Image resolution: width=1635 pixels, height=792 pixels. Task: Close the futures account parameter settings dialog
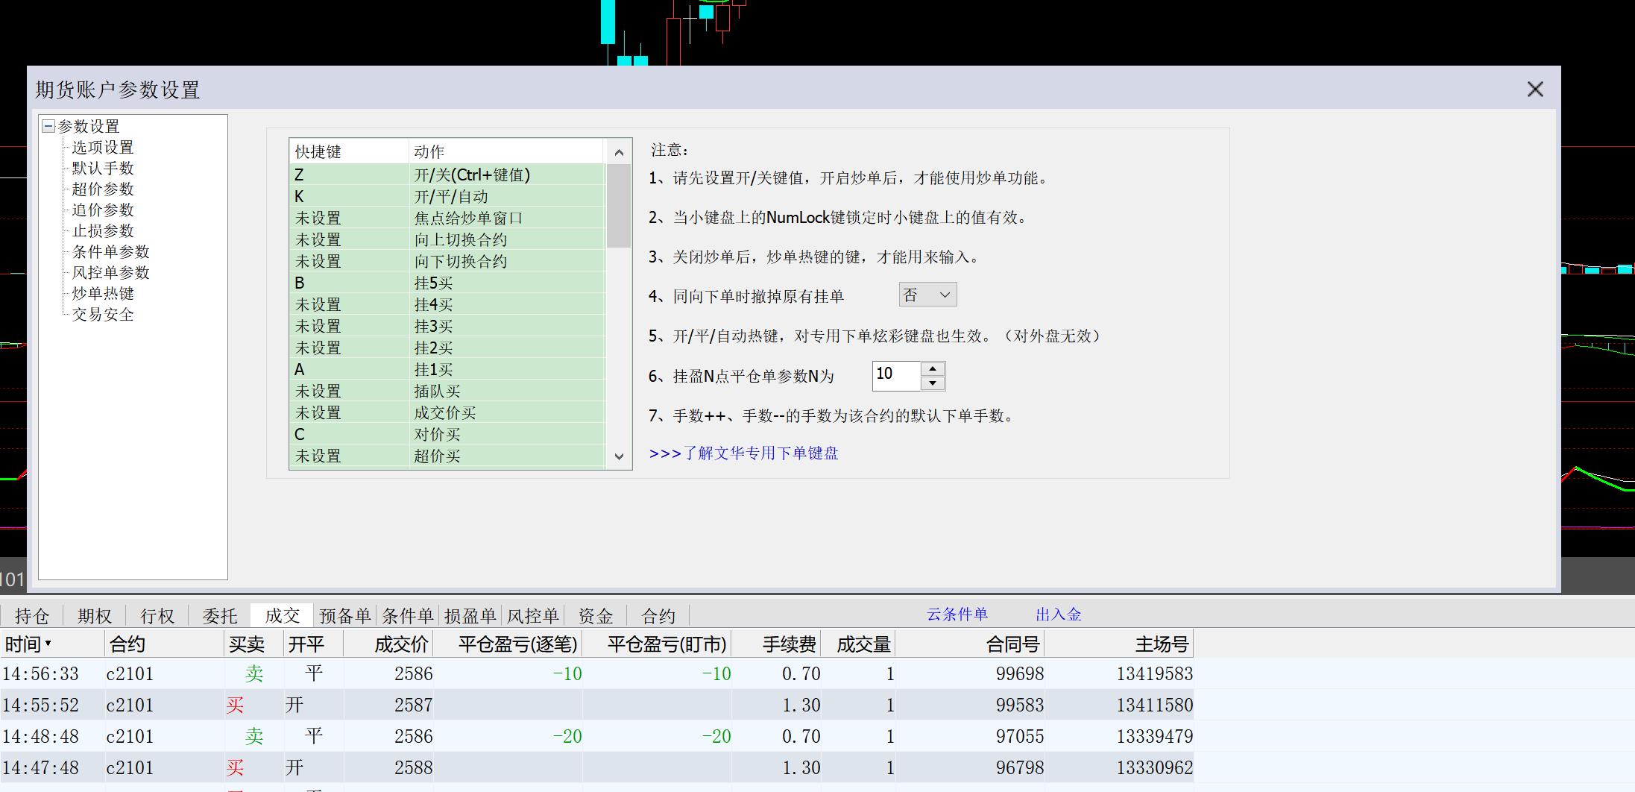1534,89
